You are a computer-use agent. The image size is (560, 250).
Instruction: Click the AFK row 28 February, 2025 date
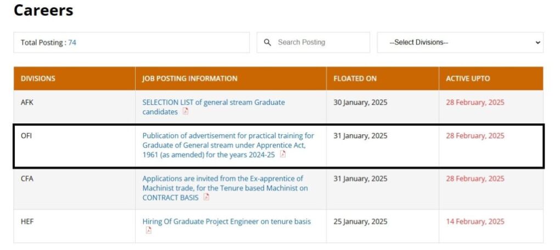[475, 103]
